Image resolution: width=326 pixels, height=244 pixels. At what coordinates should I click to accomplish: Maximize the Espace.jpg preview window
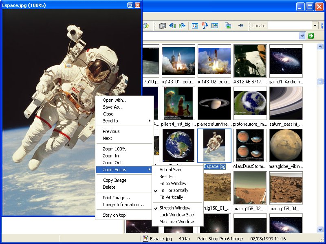click(x=130, y=5)
